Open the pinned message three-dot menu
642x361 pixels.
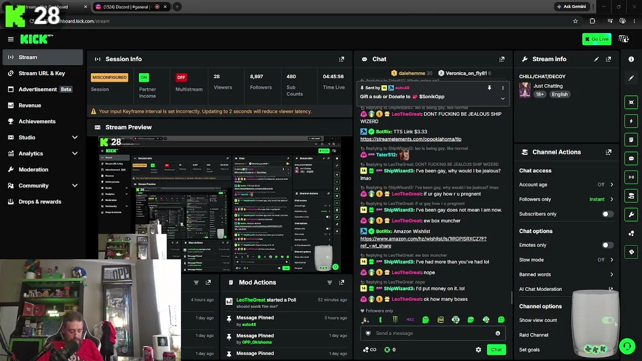click(x=503, y=88)
